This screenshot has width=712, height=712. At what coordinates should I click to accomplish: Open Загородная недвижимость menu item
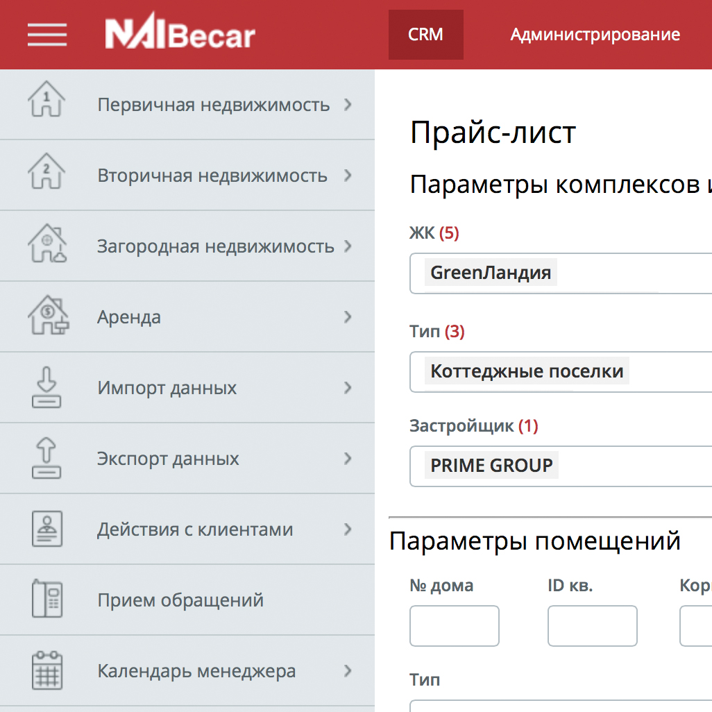pos(187,246)
